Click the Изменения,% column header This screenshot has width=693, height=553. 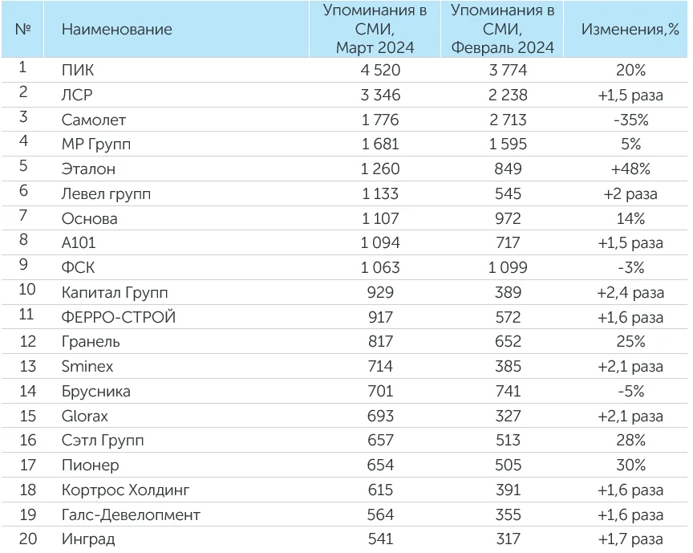pos(630,30)
